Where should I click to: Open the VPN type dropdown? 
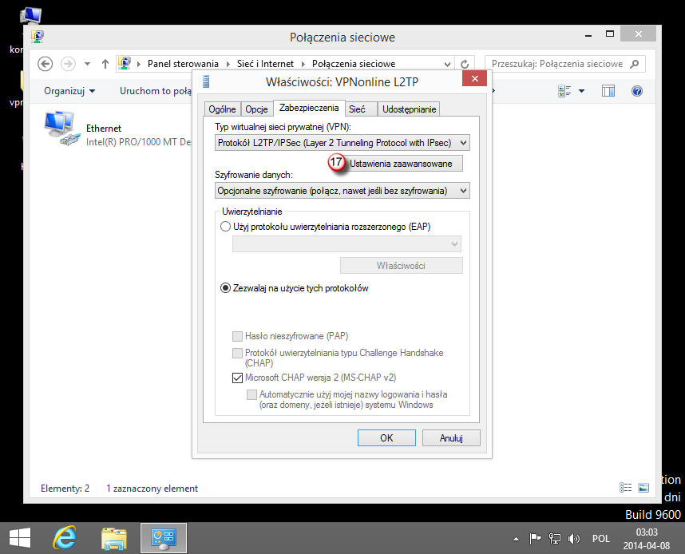pos(342,142)
